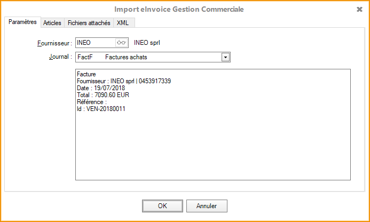Focus the Fournisseur field containing INEO
This screenshot has height=222, width=370.
point(95,43)
